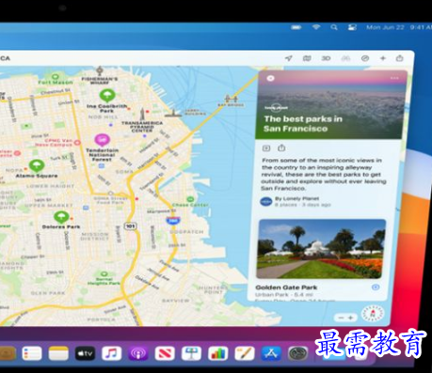Click the Mission District label

click(x=94, y=236)
